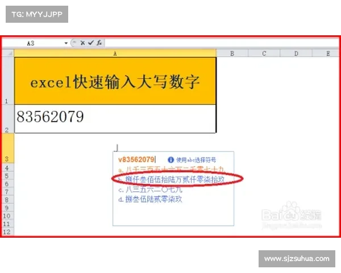This screenshot has width=341, height=273.
Task: Click the IME info icon
Action: 170,160
